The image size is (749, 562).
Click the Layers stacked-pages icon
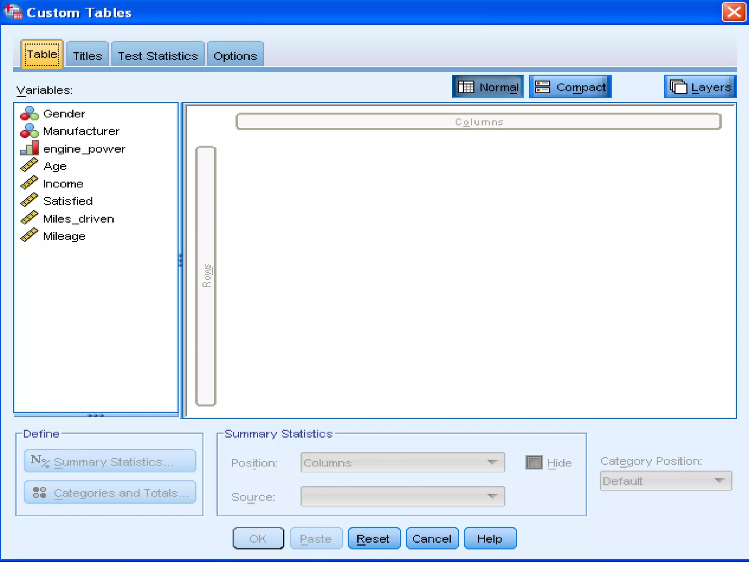(x=678, y=87)
